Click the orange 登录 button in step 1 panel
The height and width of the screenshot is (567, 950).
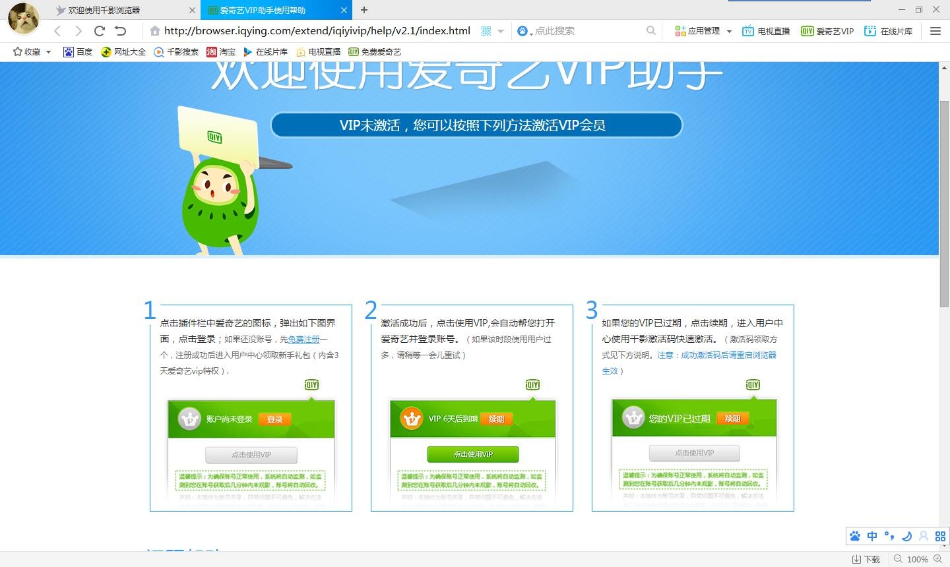(x=275, y=419)
